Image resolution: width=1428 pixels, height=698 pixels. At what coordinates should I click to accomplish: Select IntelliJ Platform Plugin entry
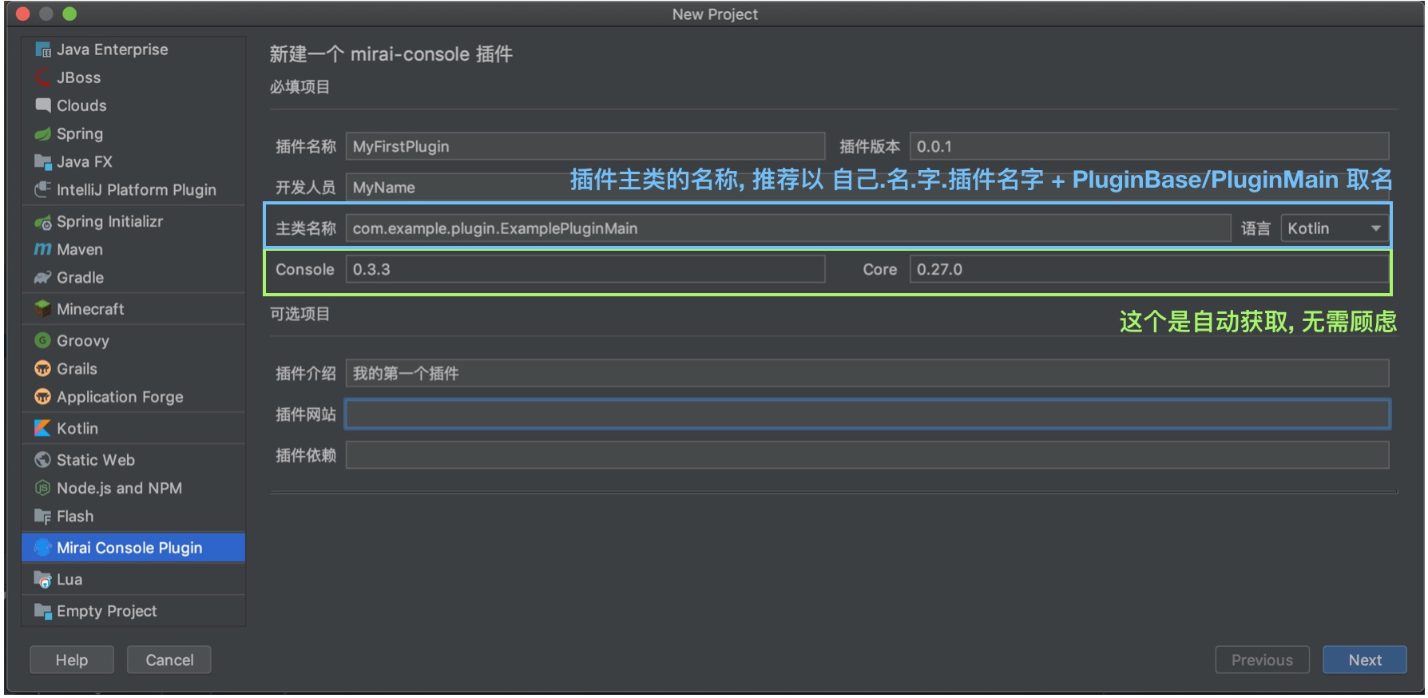pos(136,190)
